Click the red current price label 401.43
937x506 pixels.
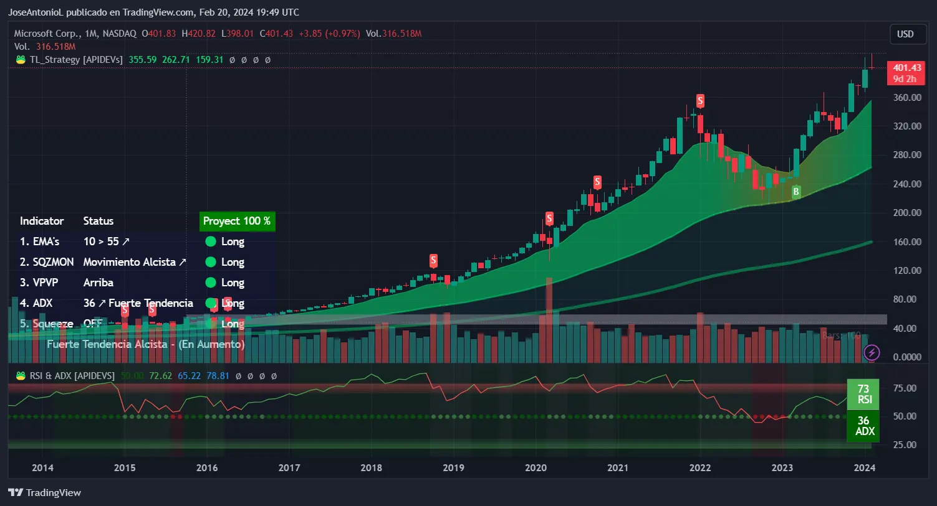tap(906, 73)
